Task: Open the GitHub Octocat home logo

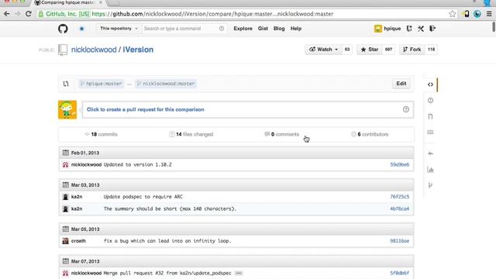Action: tap(63, 29)
